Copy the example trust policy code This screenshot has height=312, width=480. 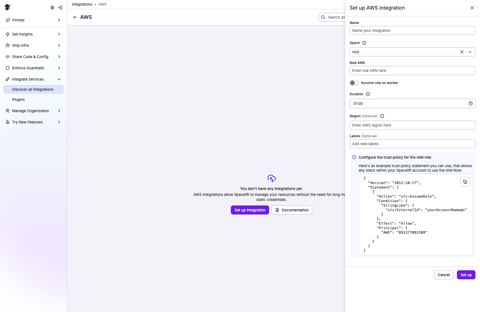(x=465, y=182)
